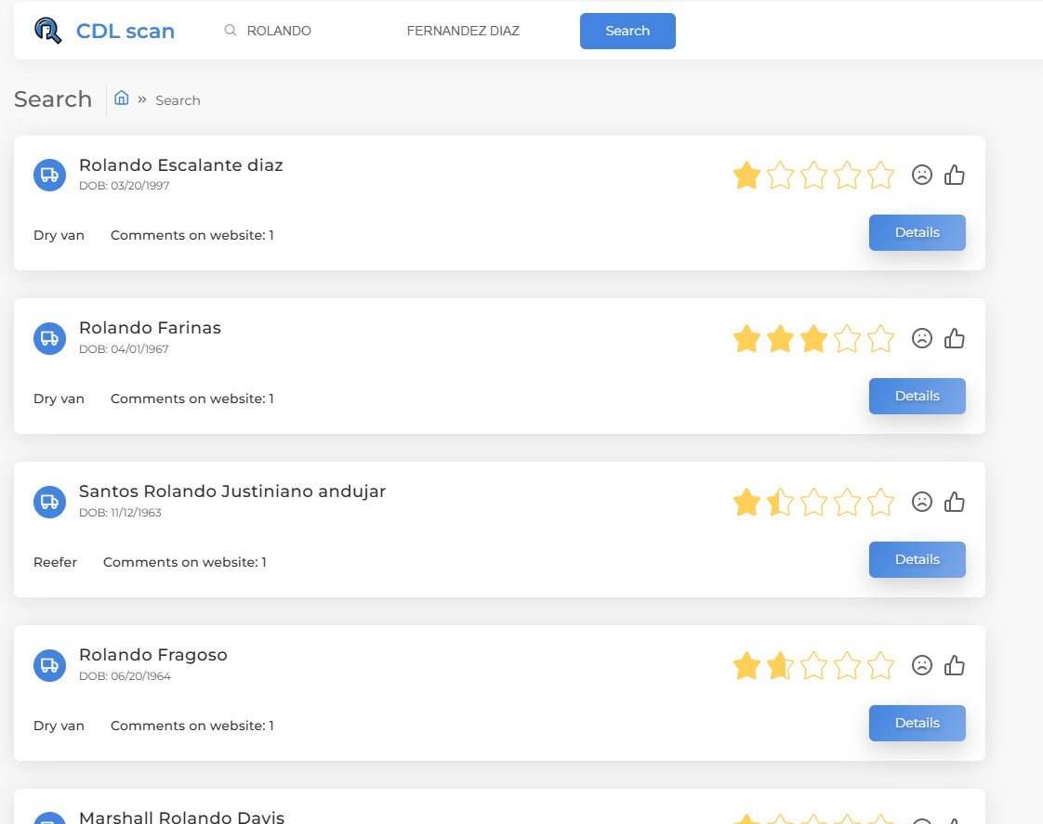Viewport: 1043px width, 824px height.
Task: Click thumbs-up icon for Santos Rolando Justiniano
Action: coord(955,502)
